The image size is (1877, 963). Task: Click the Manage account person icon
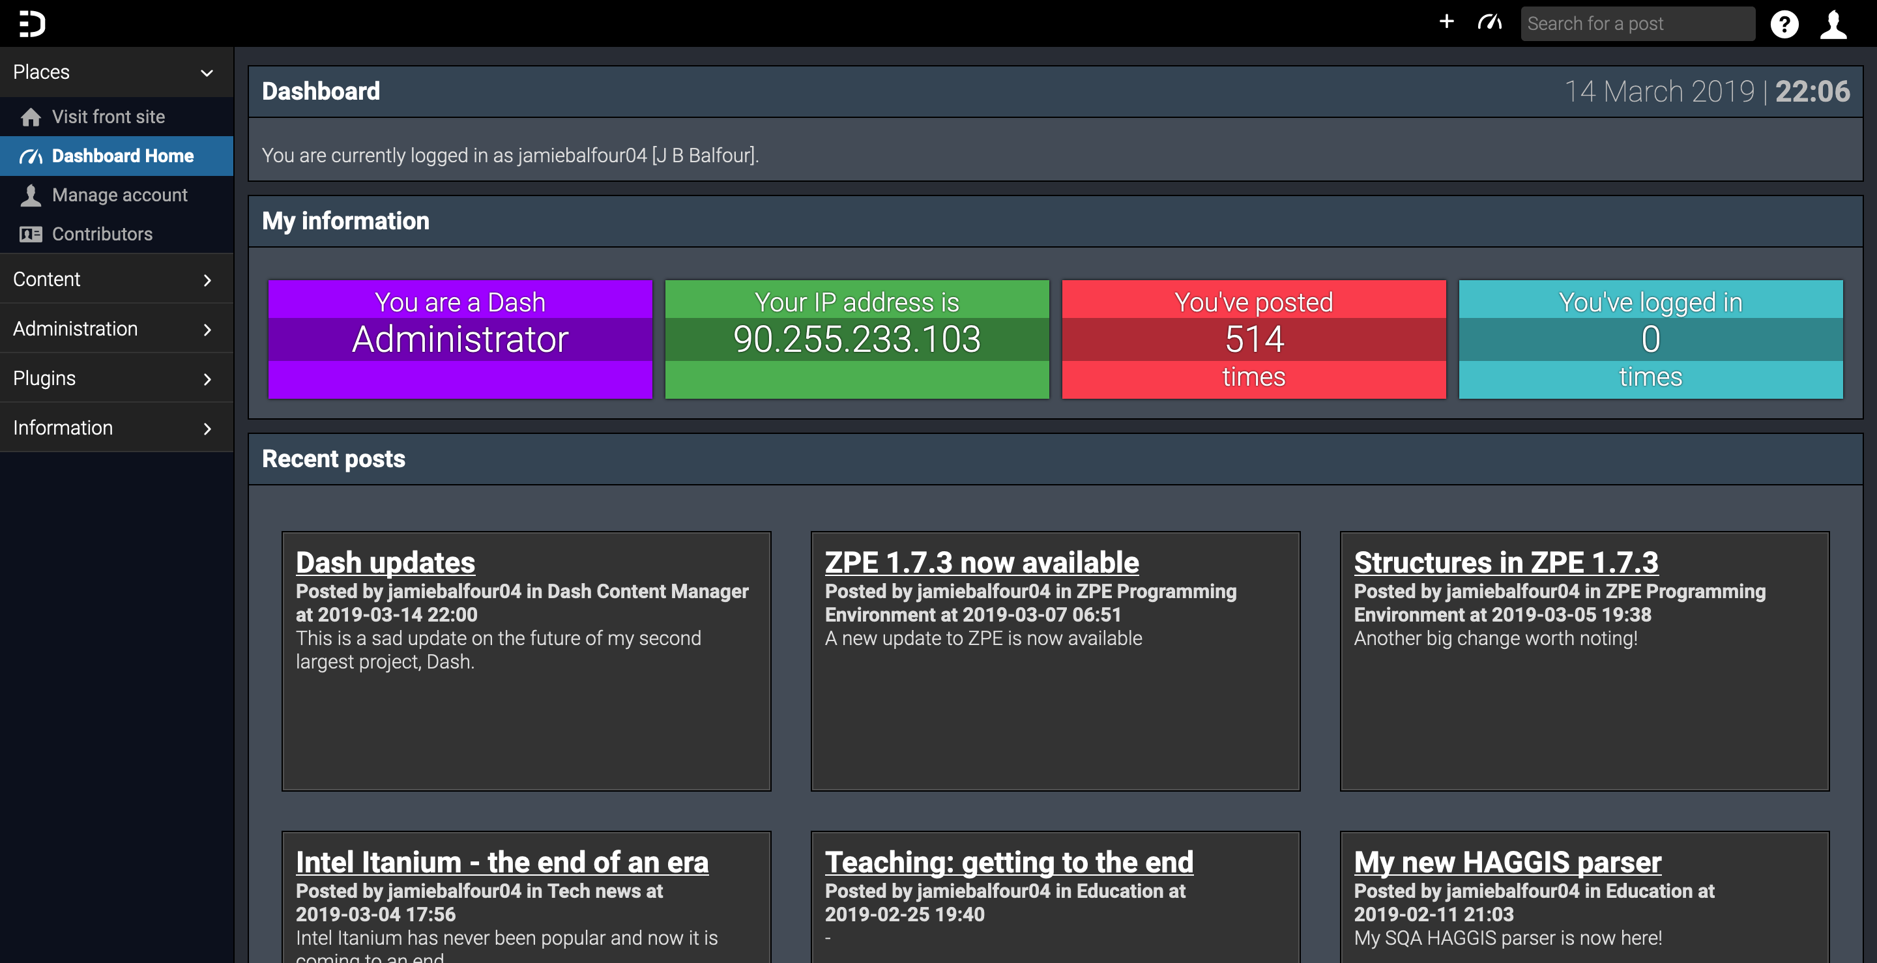pyautogui.click(x=31, y=195)
